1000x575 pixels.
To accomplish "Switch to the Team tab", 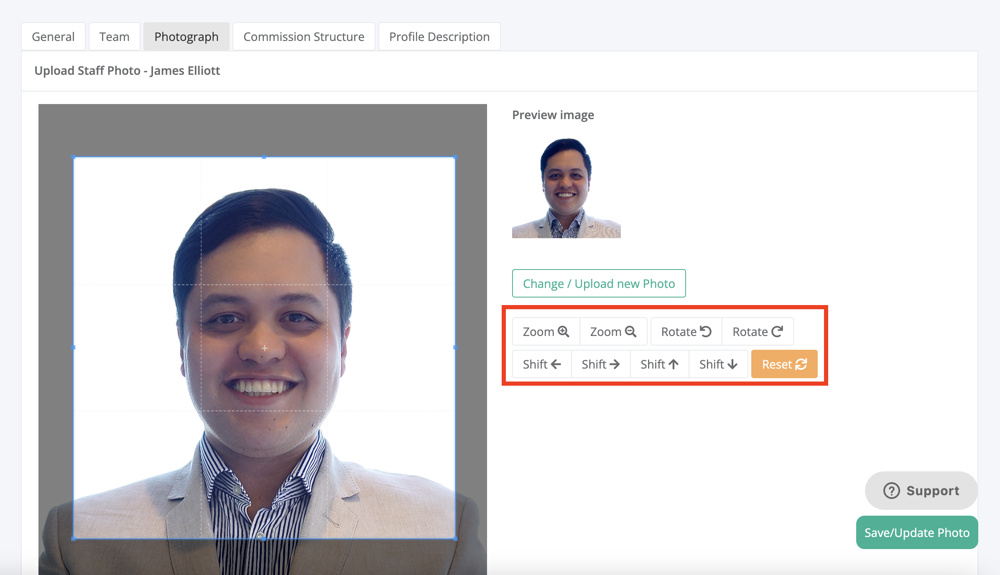I will 114,37.
